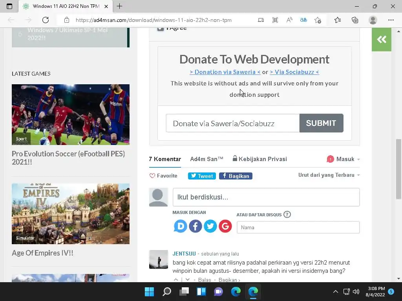This screenshot has width=402, height=301.
Task: Click the Bagikan Facebook button
Action: (236, 176)
